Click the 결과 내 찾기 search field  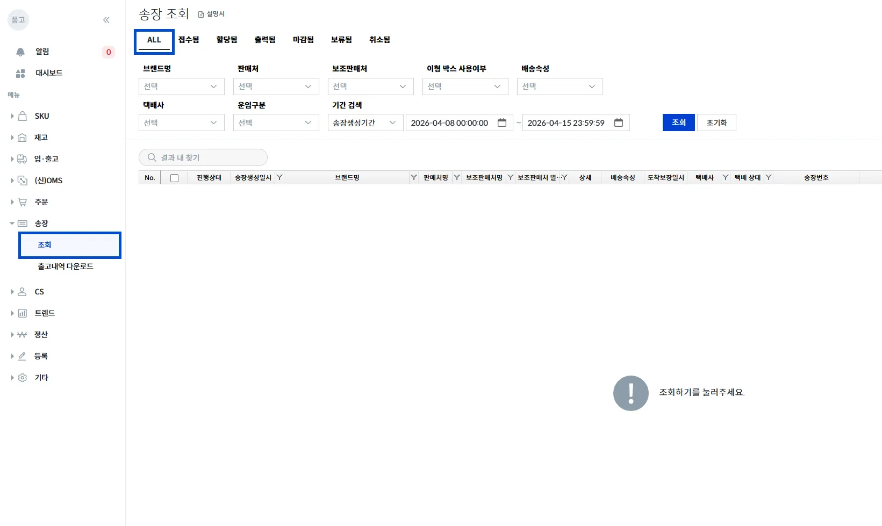pyautogui.click(x=203, y=157)
